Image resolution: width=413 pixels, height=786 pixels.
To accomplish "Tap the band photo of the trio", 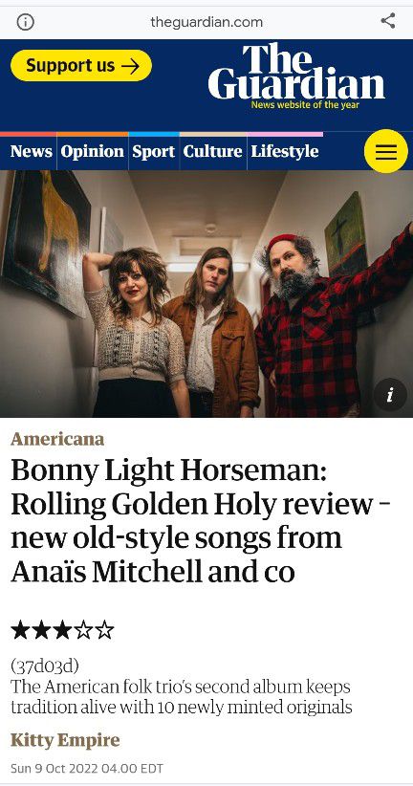I will [206, 294].
